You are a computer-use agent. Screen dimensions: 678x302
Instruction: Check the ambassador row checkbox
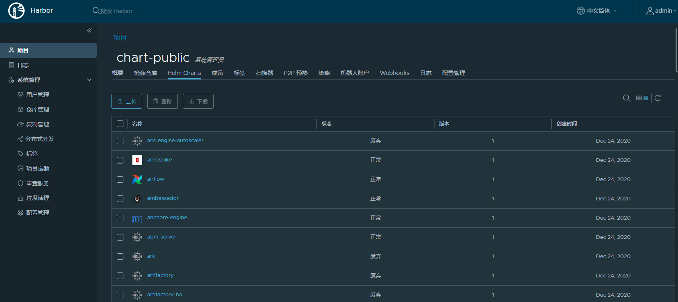click(120, 199)
